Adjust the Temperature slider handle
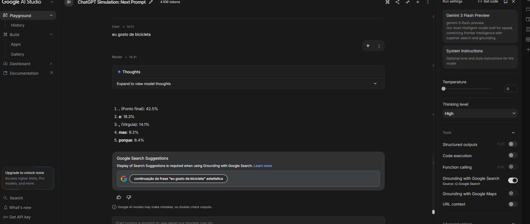The width and height of the screenshot is (530, 224). tap(444, 89)
